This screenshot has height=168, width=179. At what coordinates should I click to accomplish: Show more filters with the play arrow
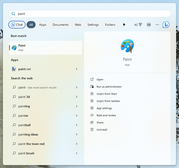(124, 25)
